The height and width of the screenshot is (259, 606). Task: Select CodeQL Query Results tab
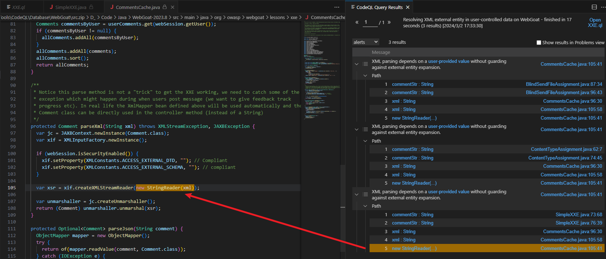coord(379,7)
